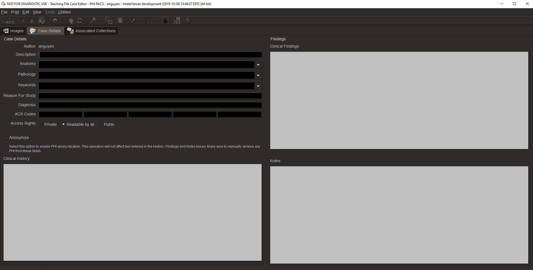533x270 pixels.
Task: Click the rotate image tool icon
Action: pyautogui.click(x=80, y=20)
